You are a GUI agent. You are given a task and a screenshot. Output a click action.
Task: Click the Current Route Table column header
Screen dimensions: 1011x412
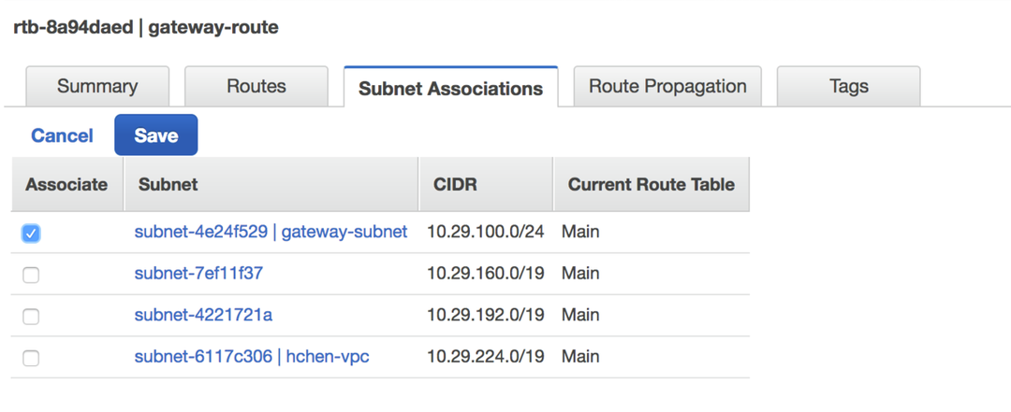pyautogui.click(x=651, y=184)
